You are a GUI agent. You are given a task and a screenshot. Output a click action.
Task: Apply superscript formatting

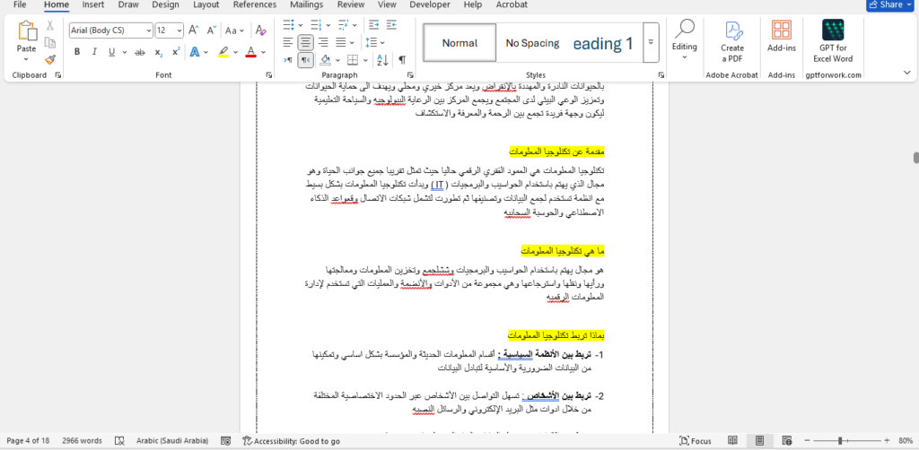pyautogui.click(x=176, y=52)
